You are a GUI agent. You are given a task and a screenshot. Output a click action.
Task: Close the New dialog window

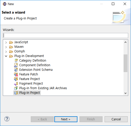[125, 4]
